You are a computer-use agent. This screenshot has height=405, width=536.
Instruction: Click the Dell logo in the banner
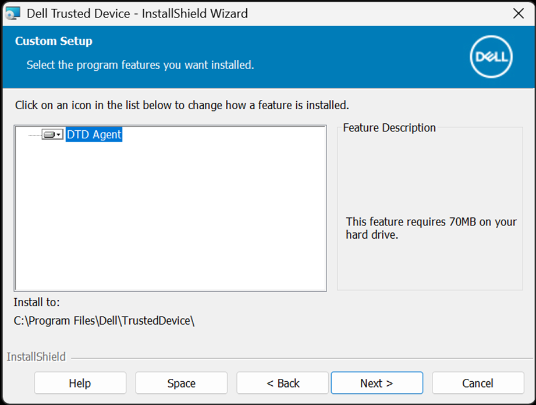(x=491, y=56)
